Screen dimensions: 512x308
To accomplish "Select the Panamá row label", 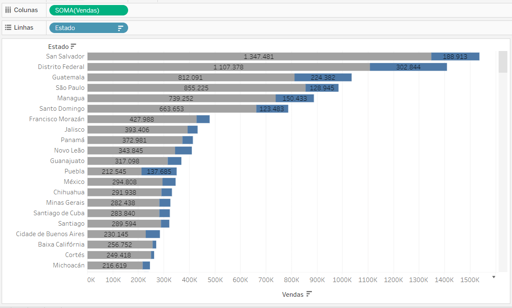I will coord(73,140).
